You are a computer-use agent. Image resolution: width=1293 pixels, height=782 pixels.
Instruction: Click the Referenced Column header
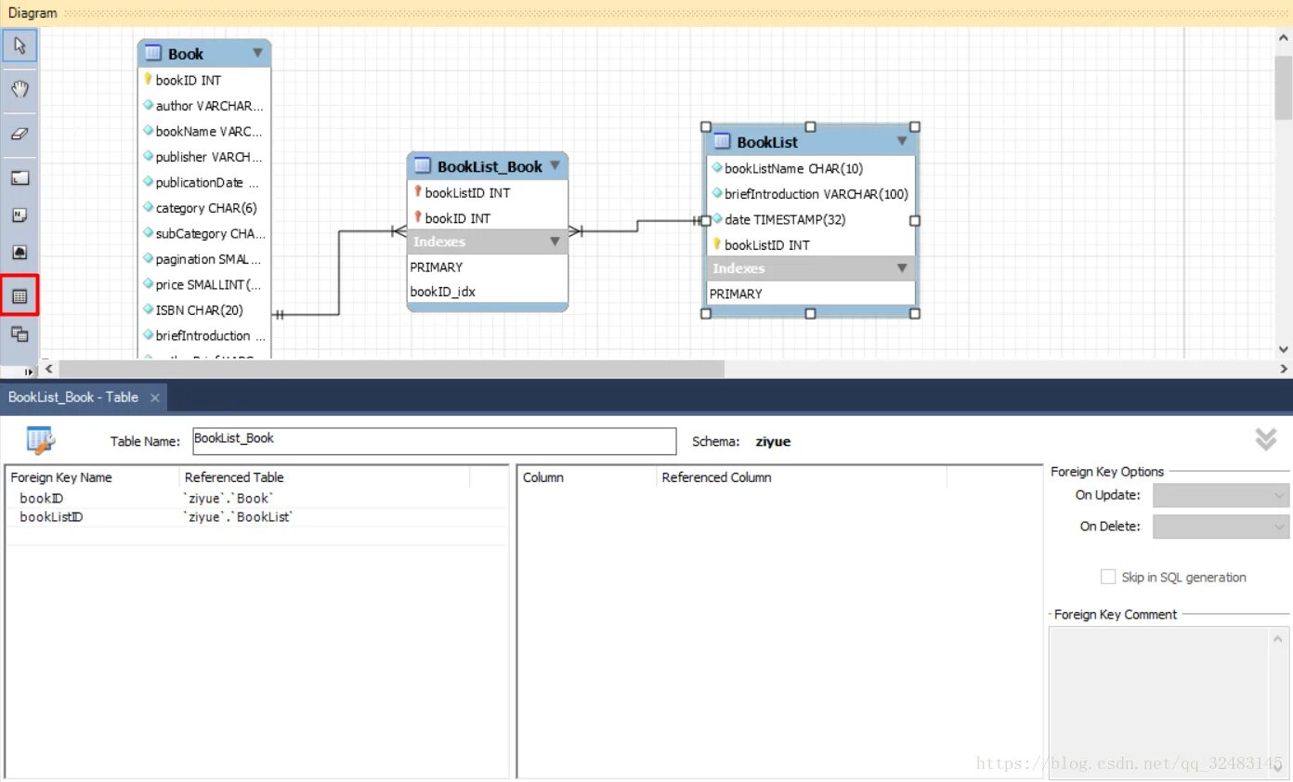coord(802,477)
